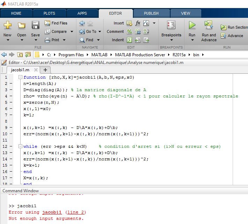The image size is (248, 224).
Task: Click the Uncomment icon
Action: [138, 31]
